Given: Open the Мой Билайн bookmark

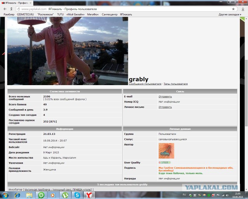Looking at the screenshot, I should pyautogui.click(x=76, y=14).
